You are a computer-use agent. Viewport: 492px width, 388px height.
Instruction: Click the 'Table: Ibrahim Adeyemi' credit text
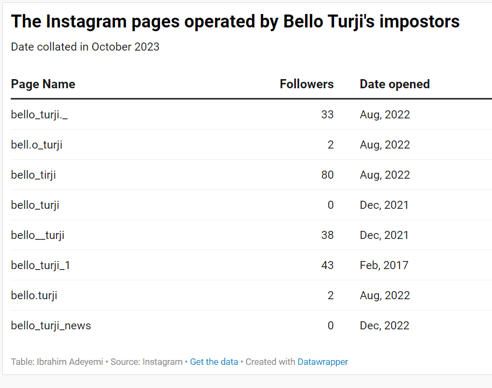click(57, 362)
